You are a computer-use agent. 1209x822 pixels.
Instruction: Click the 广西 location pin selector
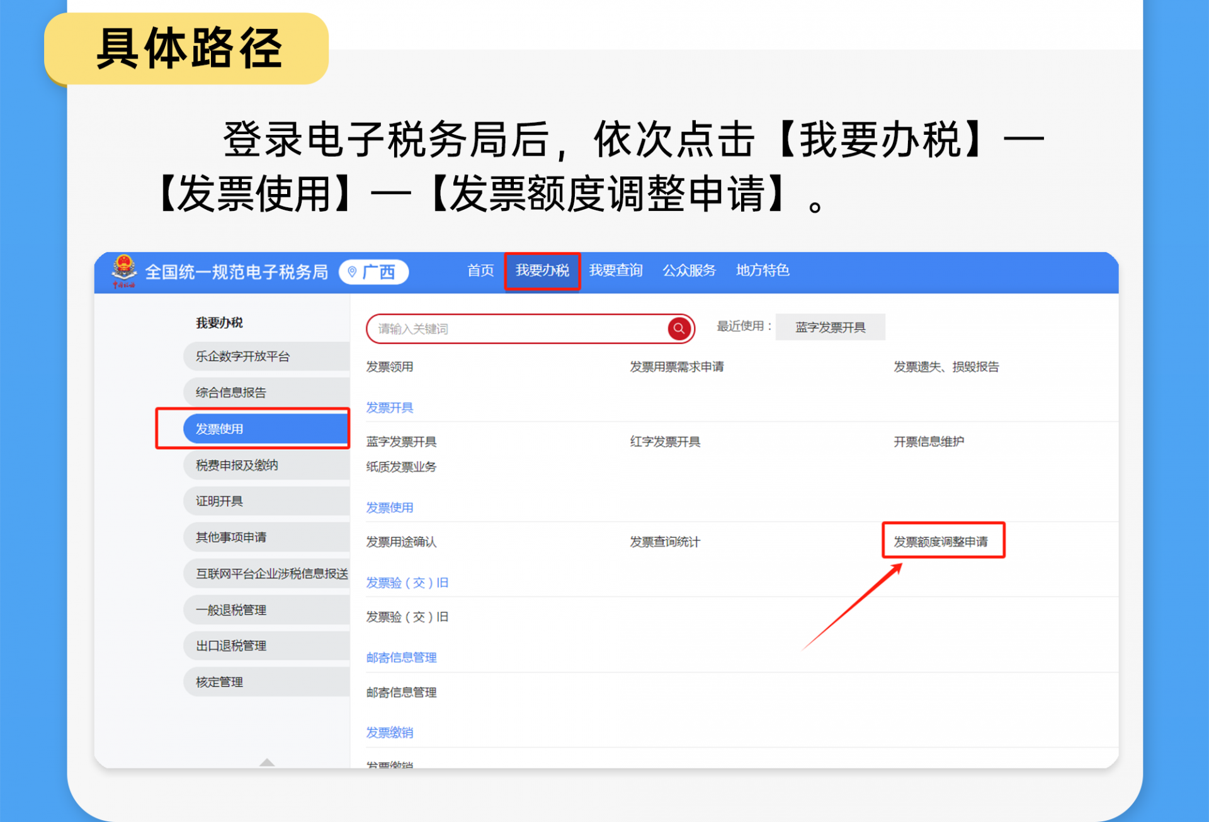(373, 272)
